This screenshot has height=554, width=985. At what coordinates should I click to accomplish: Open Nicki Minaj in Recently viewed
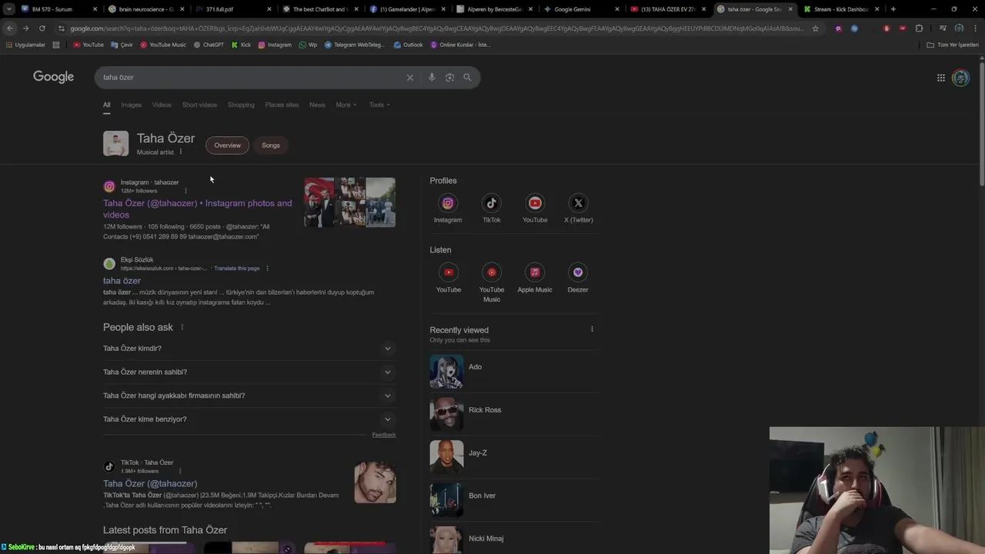513,540
